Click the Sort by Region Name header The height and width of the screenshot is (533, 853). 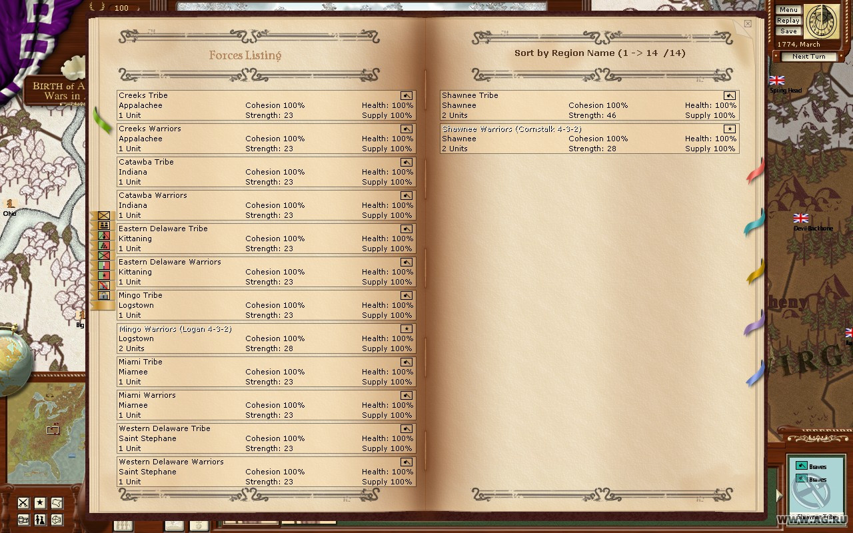tap(600, 53)
